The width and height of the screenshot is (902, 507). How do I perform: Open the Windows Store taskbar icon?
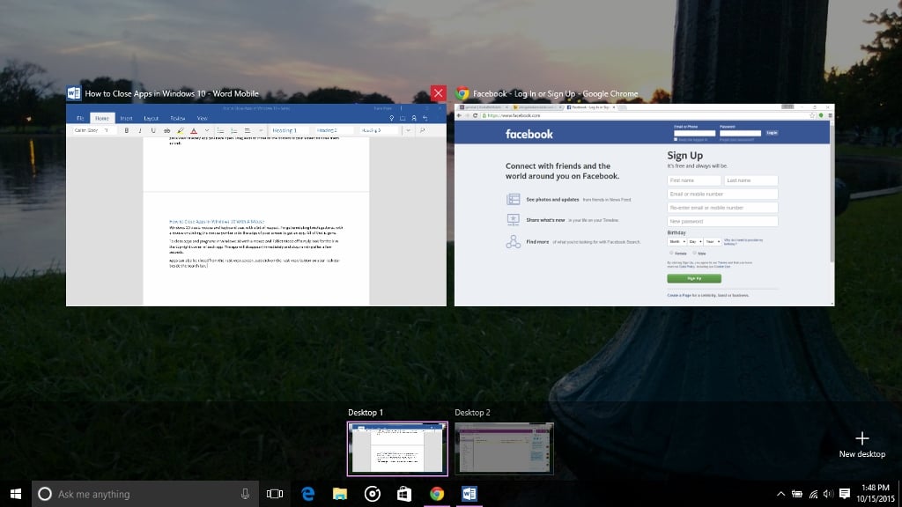coord(404,494)
